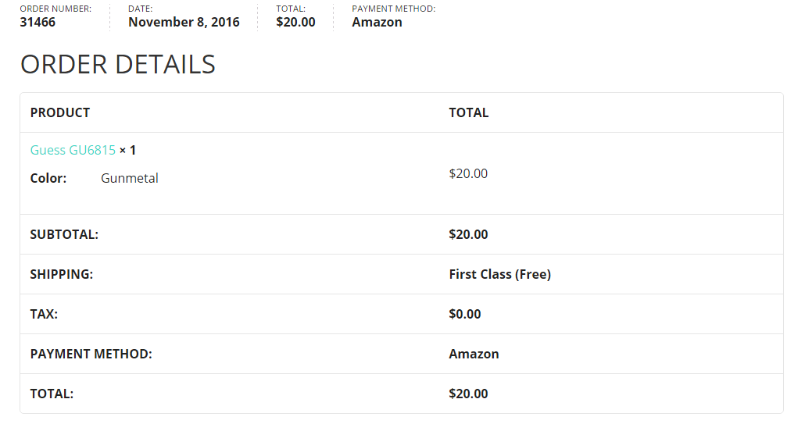805x424 pixels.
Task: Click the ORDER NUMBER caption at top
Action: coord(55,9)
